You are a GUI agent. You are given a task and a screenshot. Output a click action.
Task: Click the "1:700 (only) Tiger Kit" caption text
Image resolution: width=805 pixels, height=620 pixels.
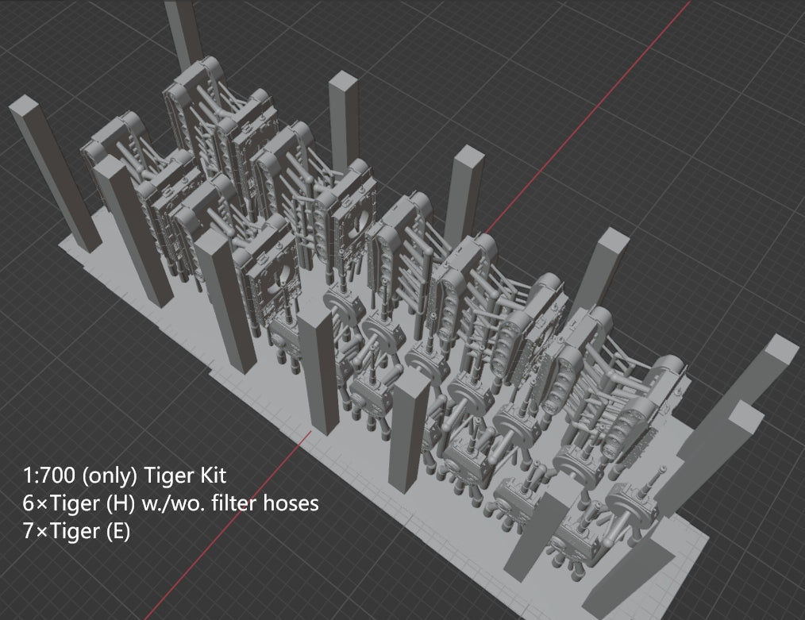(125, 476)
